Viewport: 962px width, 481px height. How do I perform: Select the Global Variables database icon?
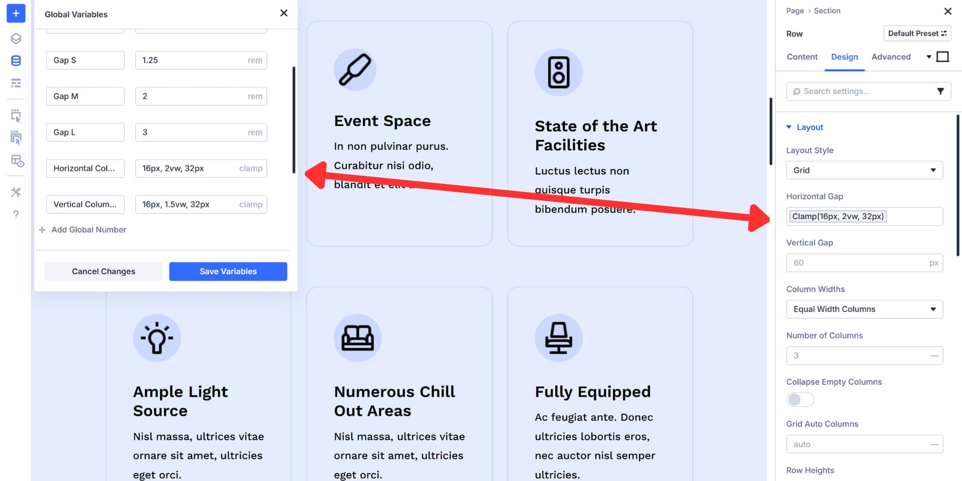[x=15, y=60]
